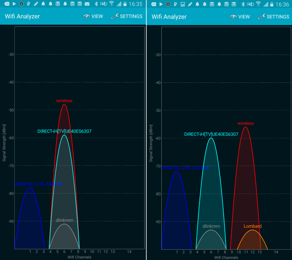Tap keyboard icon in right status bar
Screen dimensions: 292x260
[154, 4]
